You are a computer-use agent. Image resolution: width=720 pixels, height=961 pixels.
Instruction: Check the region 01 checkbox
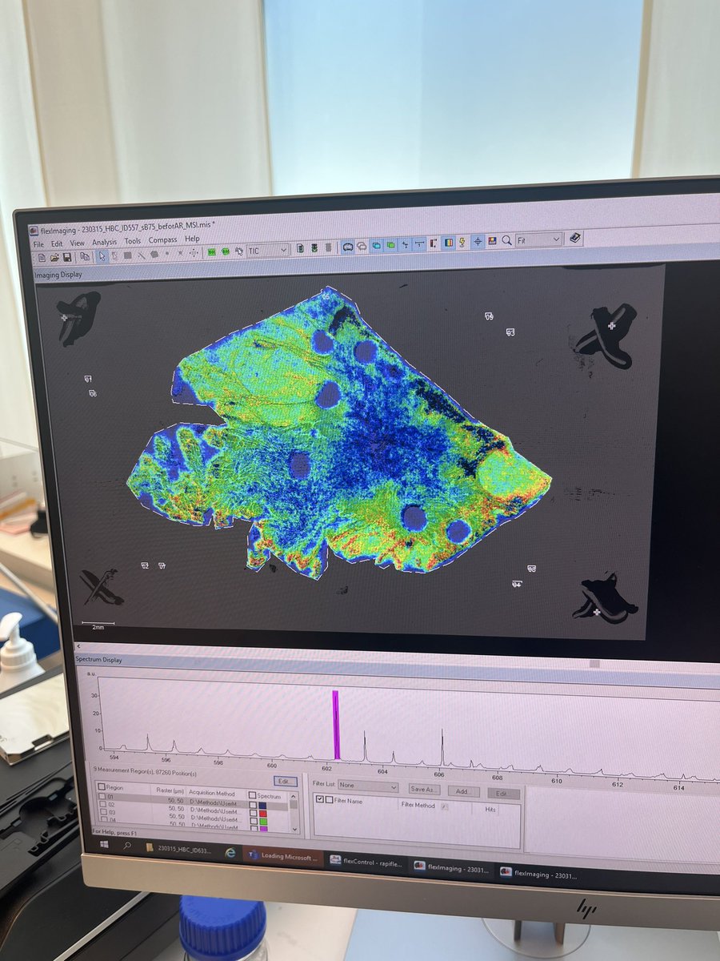tap(102, 797)
